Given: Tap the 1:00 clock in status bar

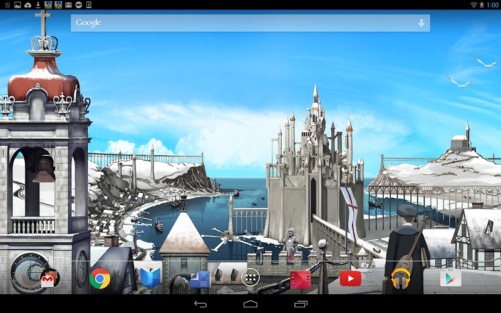Looking at the screenshot, I should 492,5.
